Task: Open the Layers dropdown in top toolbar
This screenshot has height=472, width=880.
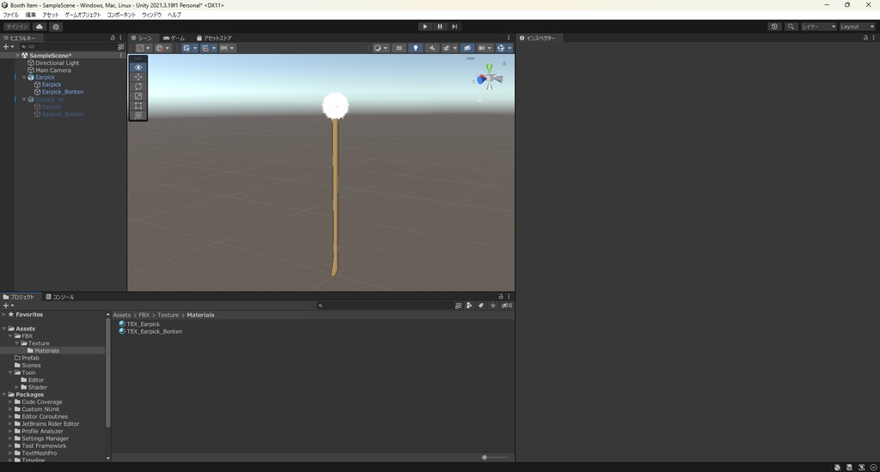Action: coord(818,27)
